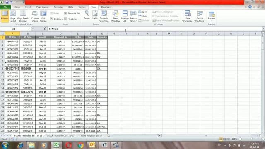Click zoom out minus button
The width and height of the screenshot is (265, 149).
[x=240, y=139]
